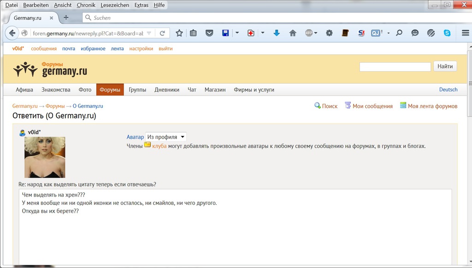Open dropdown arrow next to save icon
472x268 pixels.
(237, 33)
